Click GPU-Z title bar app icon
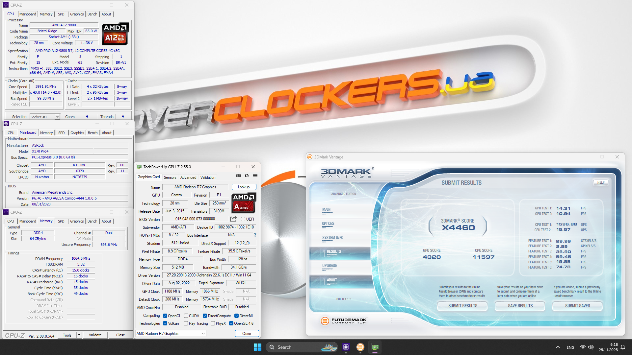 (x=139, y=167)
